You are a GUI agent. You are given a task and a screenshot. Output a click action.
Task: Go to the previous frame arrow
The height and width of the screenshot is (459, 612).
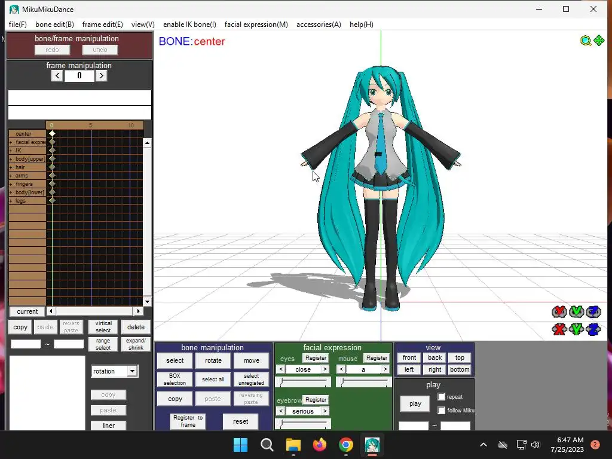(x=57, y=76)
